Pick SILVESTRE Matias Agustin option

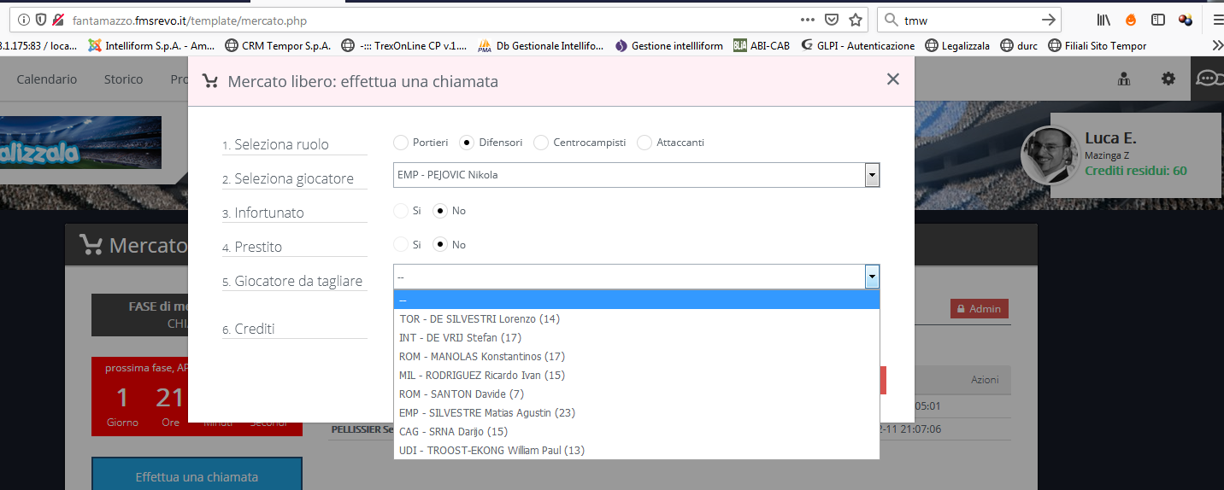click(x=486, y=412)
